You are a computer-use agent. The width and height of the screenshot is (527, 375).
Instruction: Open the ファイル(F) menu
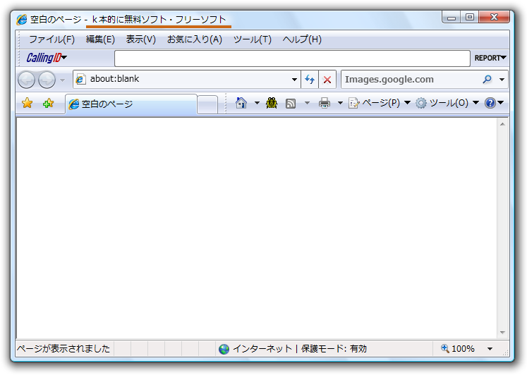[52, 39]
